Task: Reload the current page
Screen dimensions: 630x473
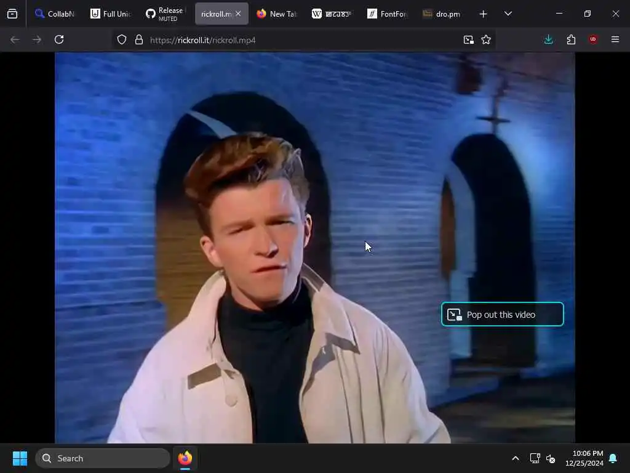Action: click(59, 39)
